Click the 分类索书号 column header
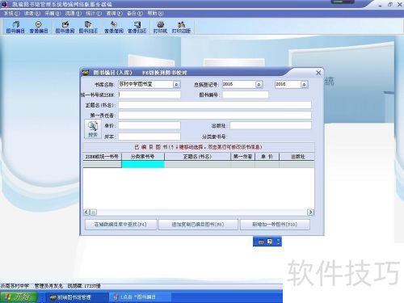The width and height of the screenshot is (404, 303). (x=143, y=157)
